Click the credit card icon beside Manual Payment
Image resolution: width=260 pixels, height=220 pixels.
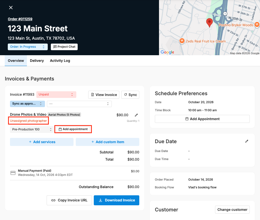point(13,173)
